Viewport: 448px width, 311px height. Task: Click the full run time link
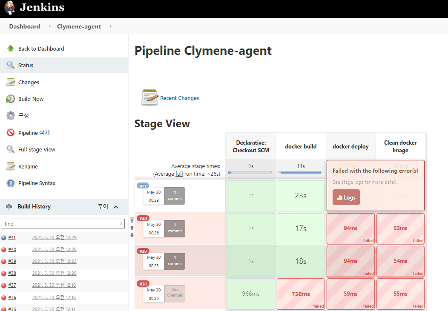point(179,174)
